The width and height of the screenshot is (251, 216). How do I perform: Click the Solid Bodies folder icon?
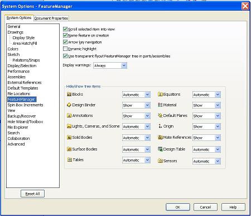click(69, 138)
